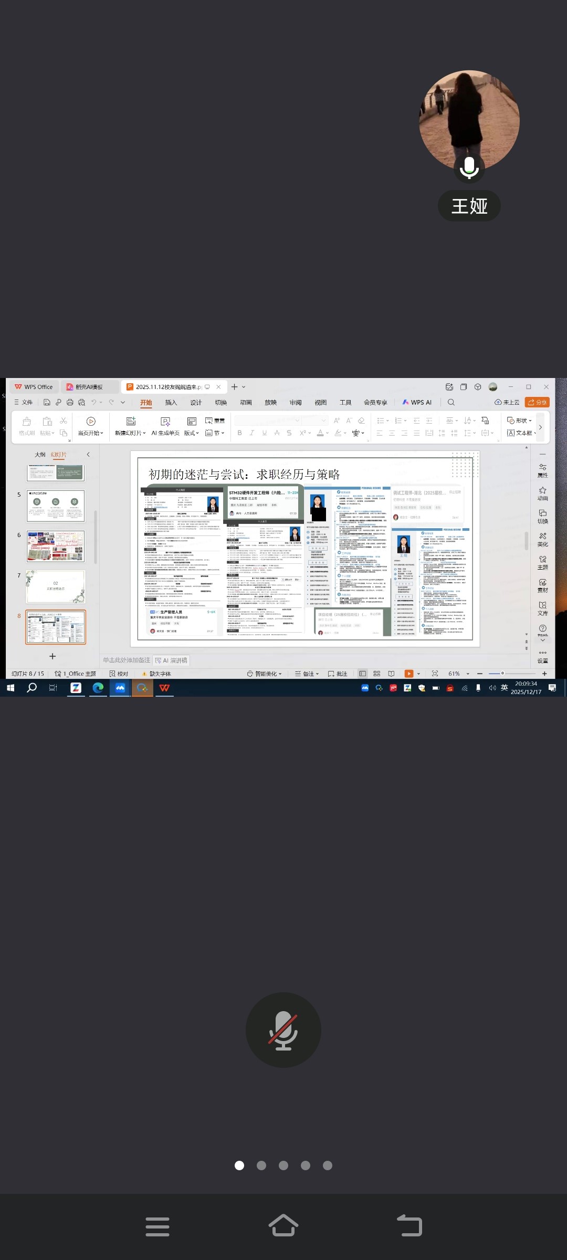Adjust the zoom slider handle
Image resolution: width=567 pixels, height=1260 pixels.
pos(502,674)
